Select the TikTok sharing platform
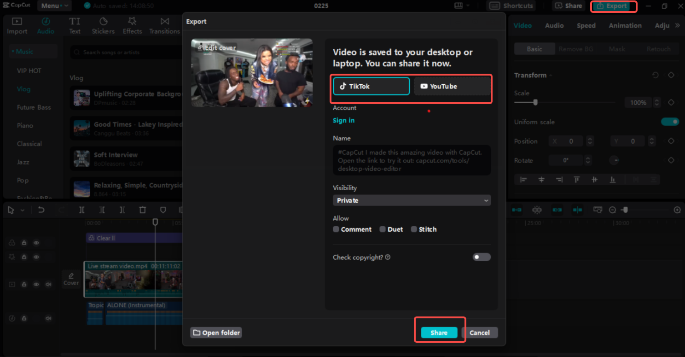The height and width of the screenshot is (357, 685). pos(371,86)
